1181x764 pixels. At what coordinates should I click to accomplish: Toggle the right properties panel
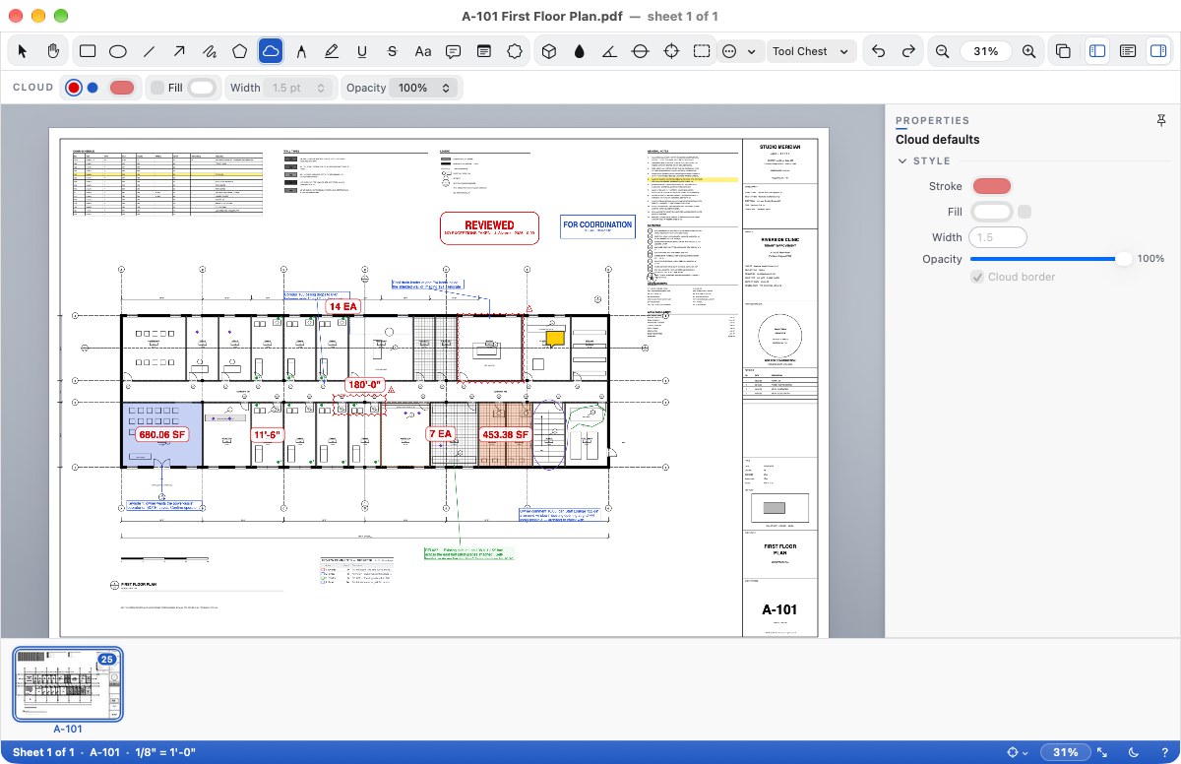coord(1158,51)
